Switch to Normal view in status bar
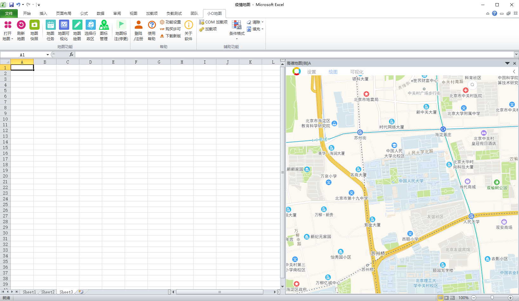The height and width of the screenshot is (301, 519). (440, 298)
